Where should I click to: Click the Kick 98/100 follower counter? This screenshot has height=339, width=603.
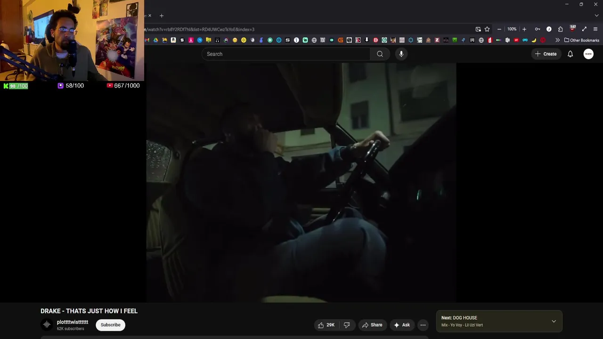16,86
